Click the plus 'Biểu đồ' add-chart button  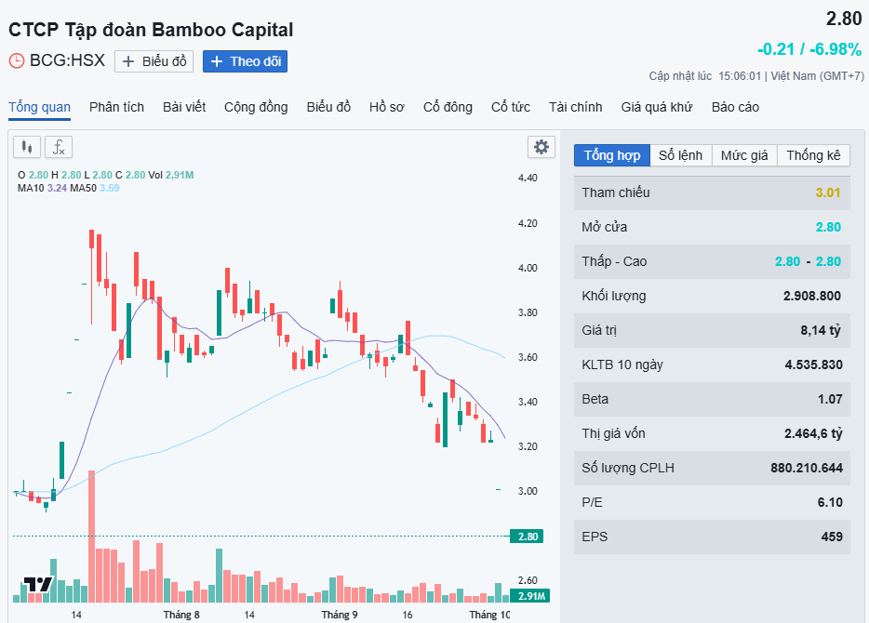tap(154, 61)
